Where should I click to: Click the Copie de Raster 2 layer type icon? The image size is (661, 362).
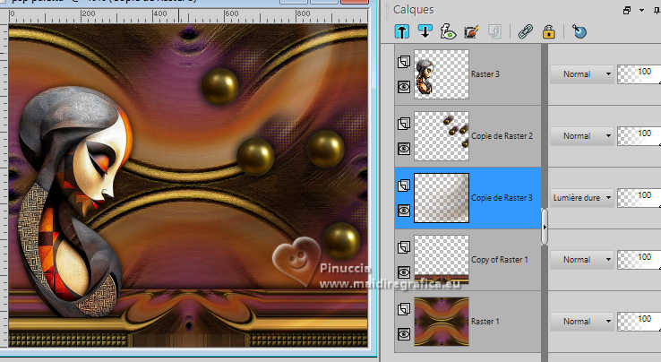403,124
